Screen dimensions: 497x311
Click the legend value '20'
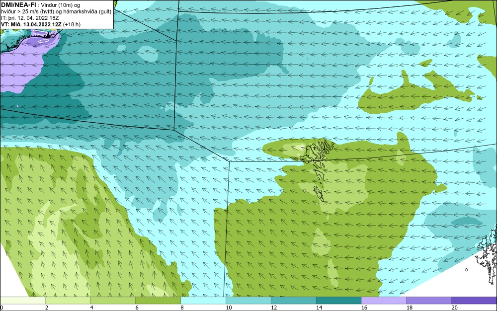455,308
